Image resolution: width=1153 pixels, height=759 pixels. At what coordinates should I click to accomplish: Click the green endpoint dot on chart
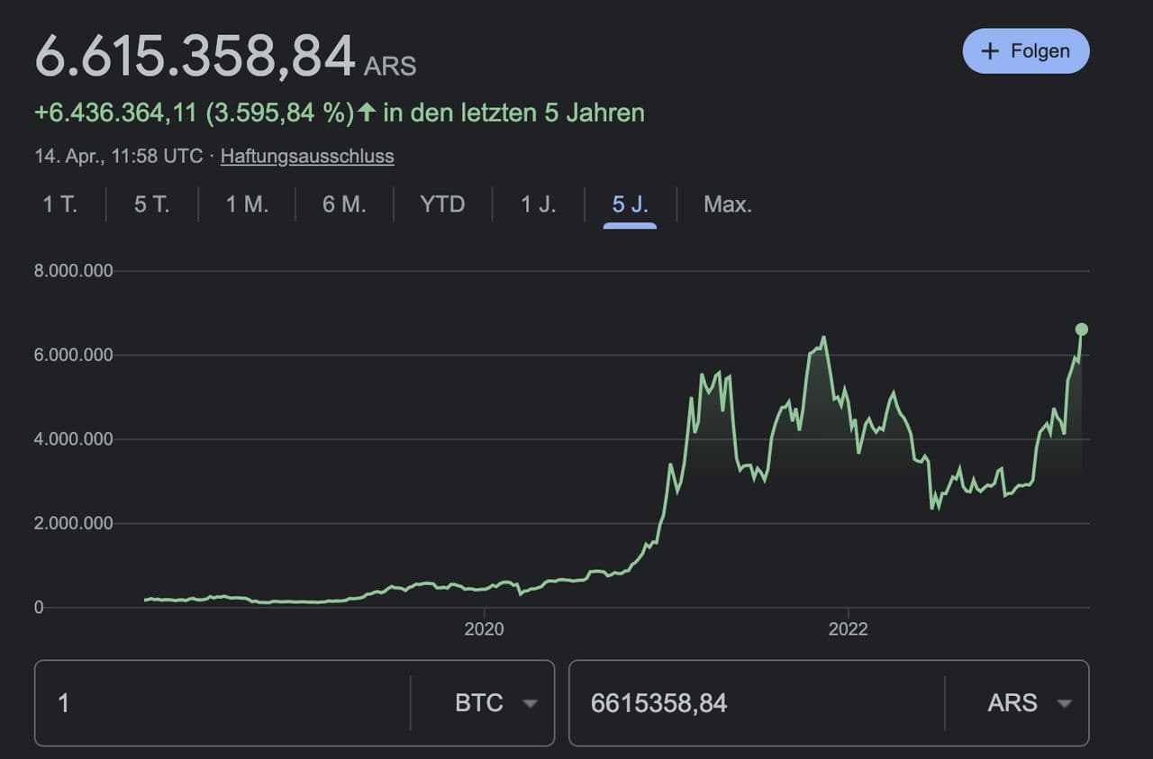pos(1082,330)
